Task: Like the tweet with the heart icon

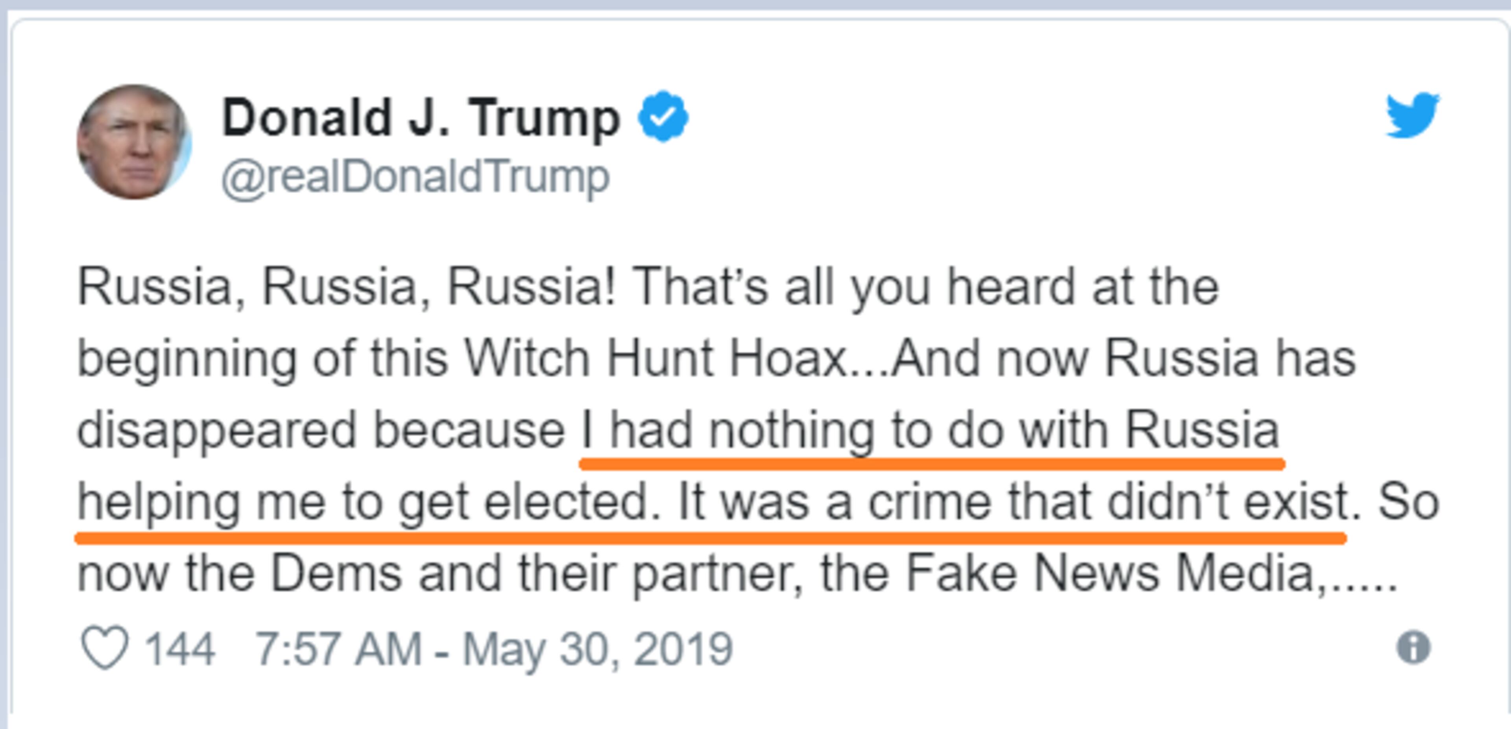Action: pos(104,648)
